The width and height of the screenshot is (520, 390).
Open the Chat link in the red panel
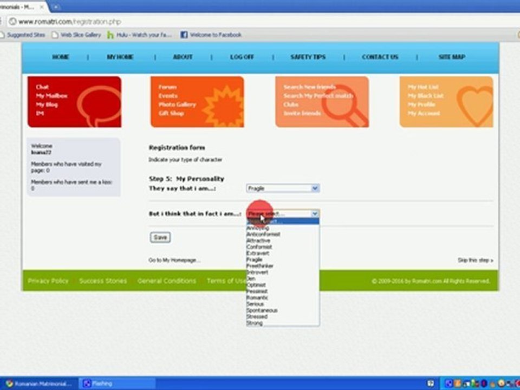pos(42,87)
